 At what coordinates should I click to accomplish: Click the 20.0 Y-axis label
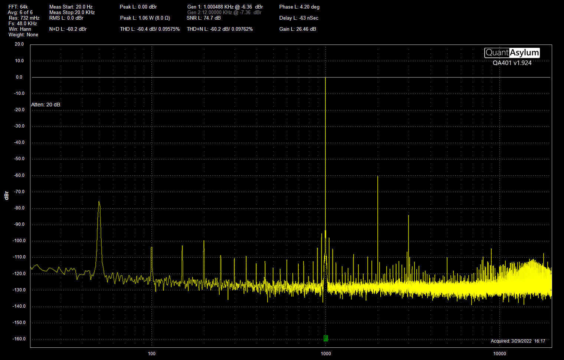coord(19,44)
